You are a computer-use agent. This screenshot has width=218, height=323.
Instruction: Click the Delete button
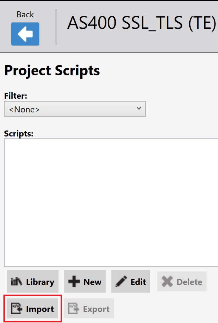182,281
